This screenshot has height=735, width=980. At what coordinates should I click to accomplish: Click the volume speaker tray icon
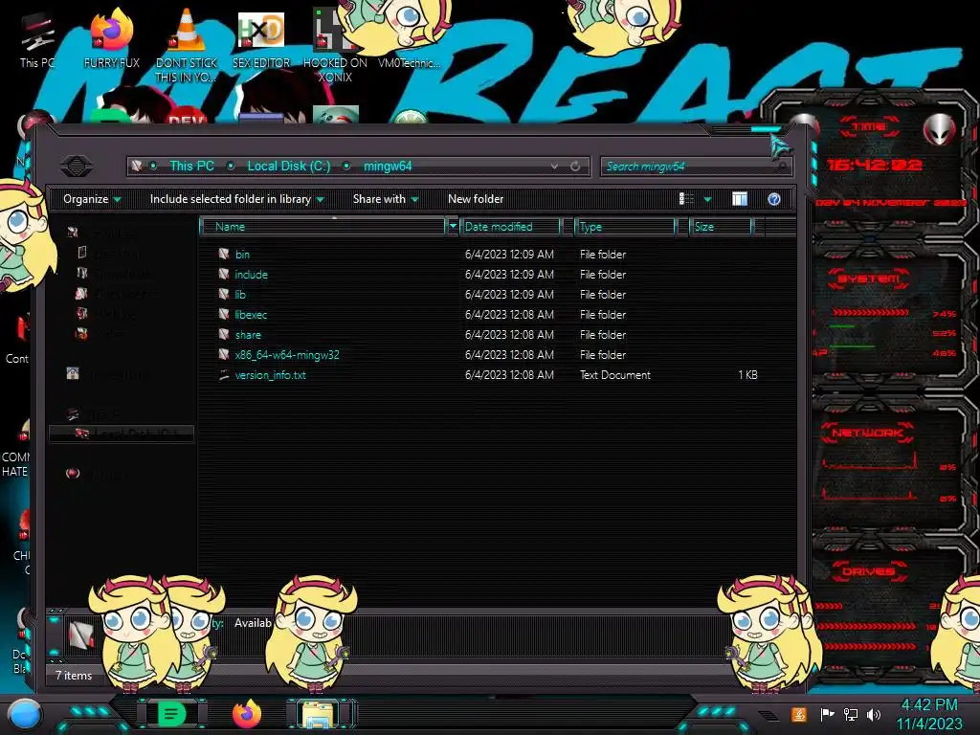click(874, 714)
